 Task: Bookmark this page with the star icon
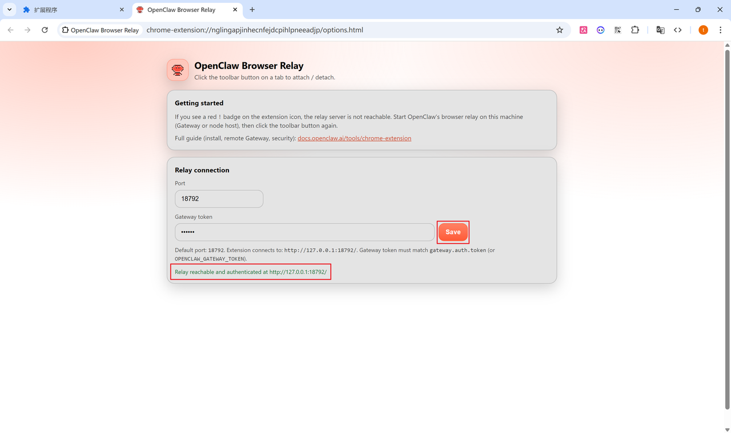pos(560,30)
